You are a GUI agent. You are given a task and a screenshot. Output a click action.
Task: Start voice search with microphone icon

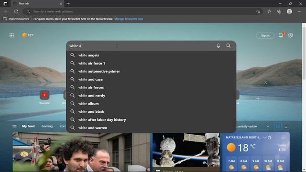point(218,46)
